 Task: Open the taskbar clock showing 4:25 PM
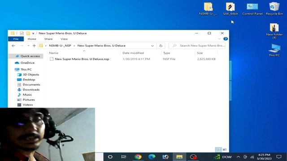coord(264,157)
